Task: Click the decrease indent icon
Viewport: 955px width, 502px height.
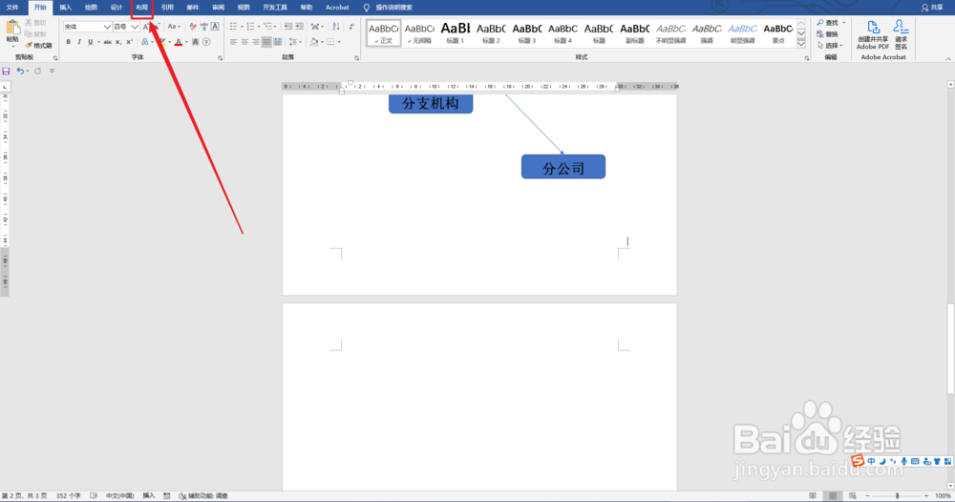Action: pyautogui.click(x=288, y=27)
